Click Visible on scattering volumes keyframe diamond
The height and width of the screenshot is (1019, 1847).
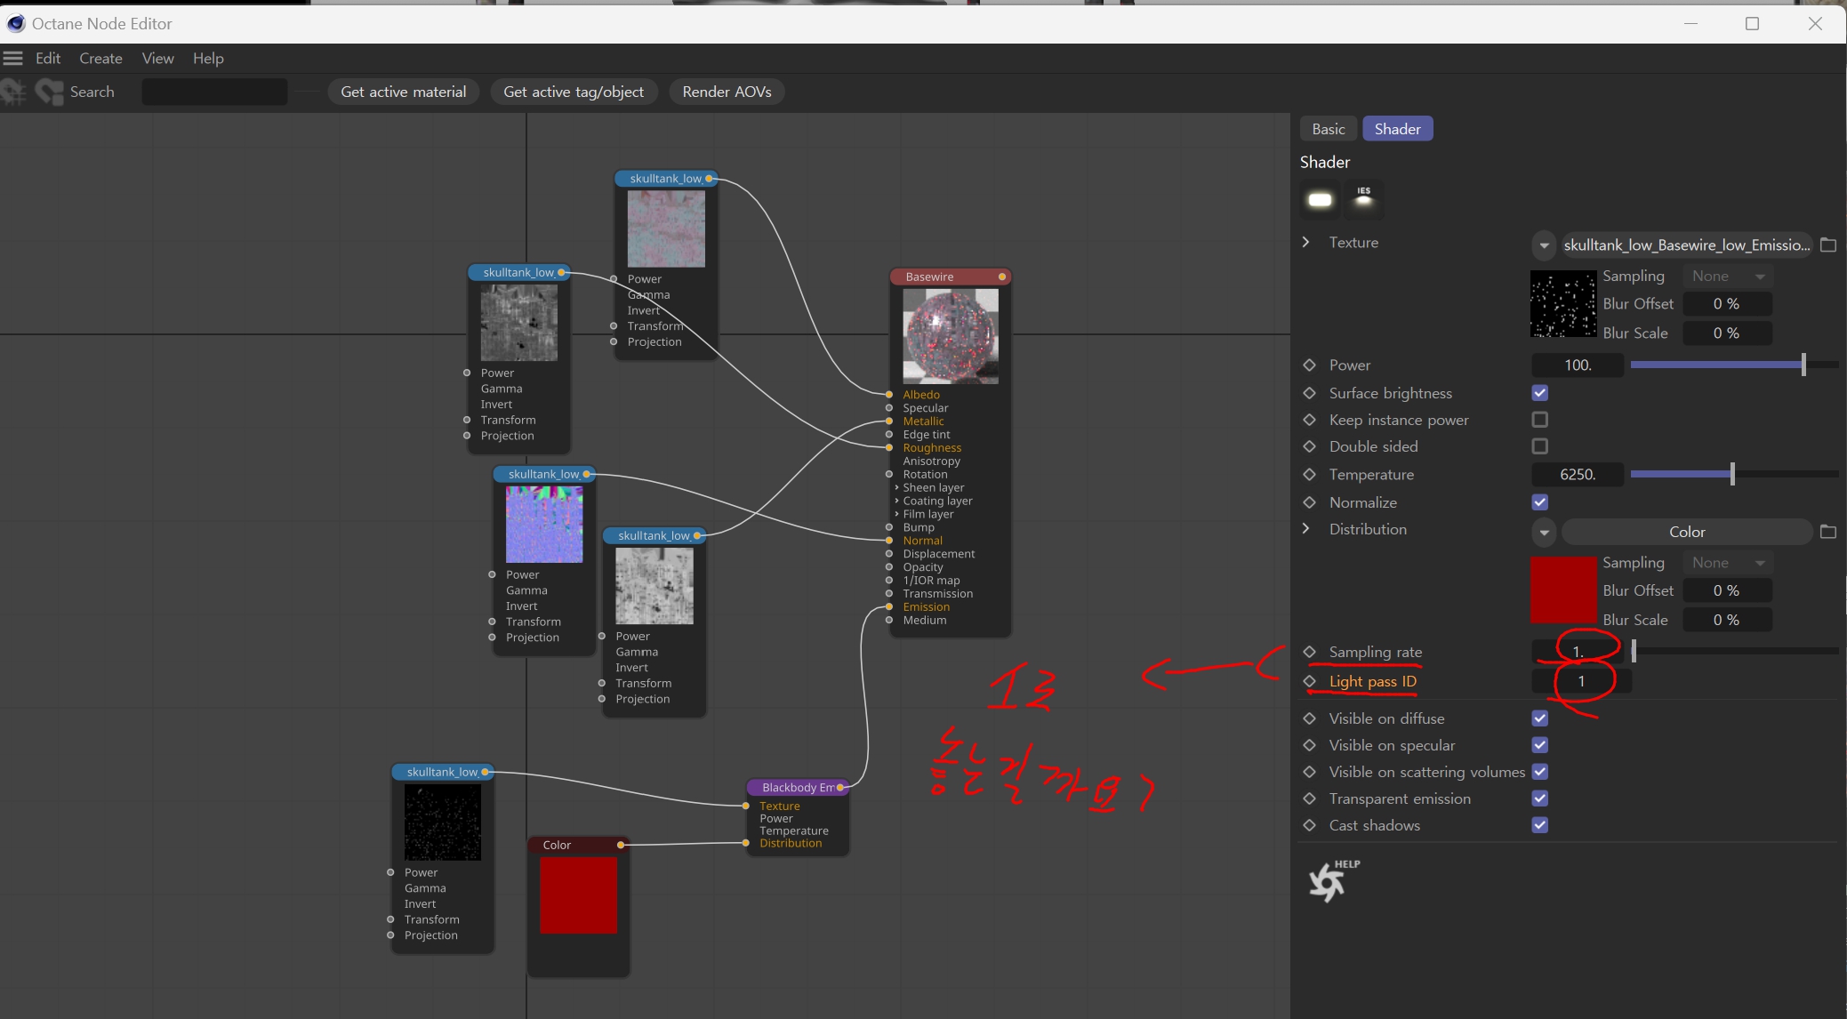click(x=1309, y=772)
